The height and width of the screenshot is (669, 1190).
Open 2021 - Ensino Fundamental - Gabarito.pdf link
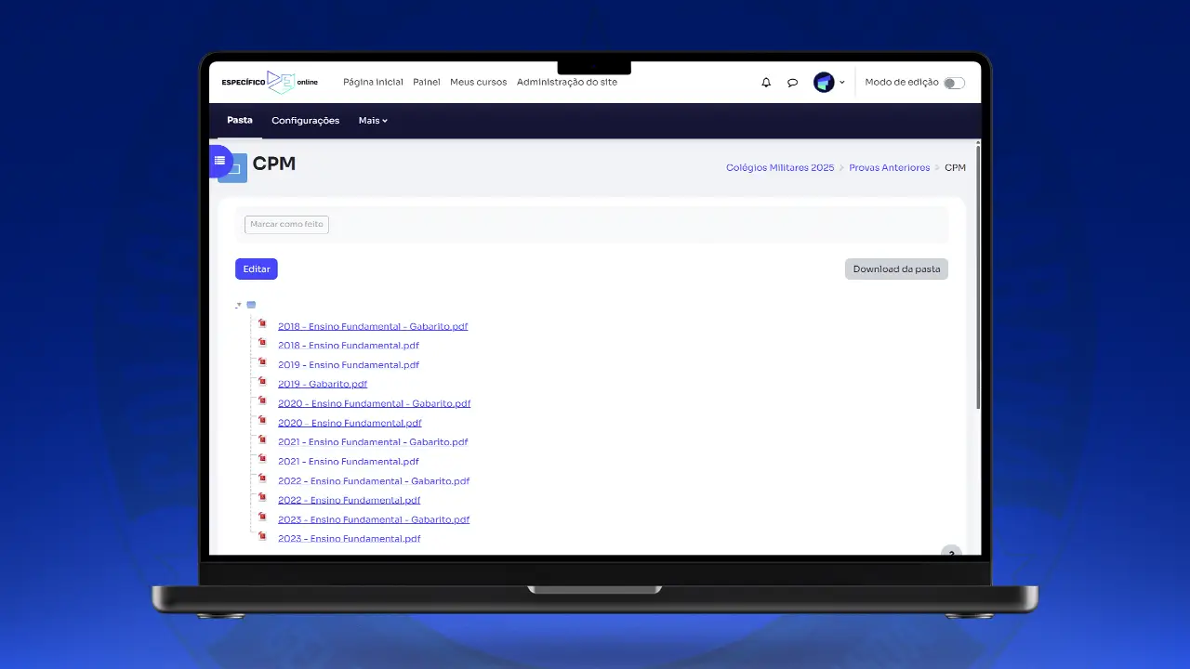(373, 442)
